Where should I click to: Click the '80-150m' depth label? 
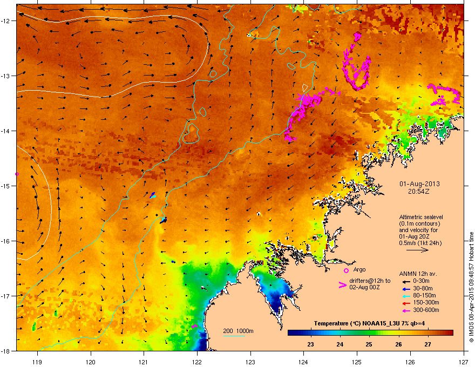pos(424,296)
